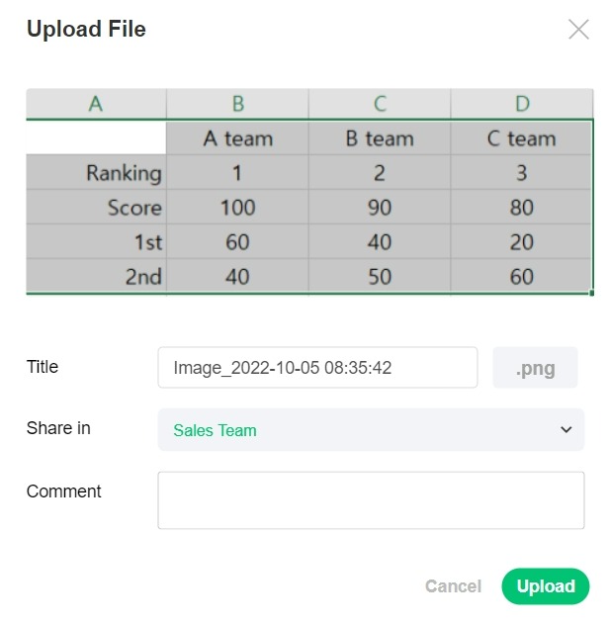
Task: Expand the Sales Team dropdown arrow
Action: click(x=566, y=430)
